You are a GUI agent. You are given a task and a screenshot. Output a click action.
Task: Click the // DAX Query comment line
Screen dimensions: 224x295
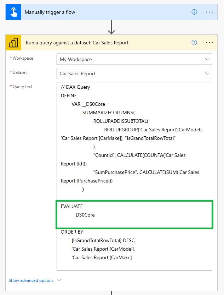click(x=75, y=87)
